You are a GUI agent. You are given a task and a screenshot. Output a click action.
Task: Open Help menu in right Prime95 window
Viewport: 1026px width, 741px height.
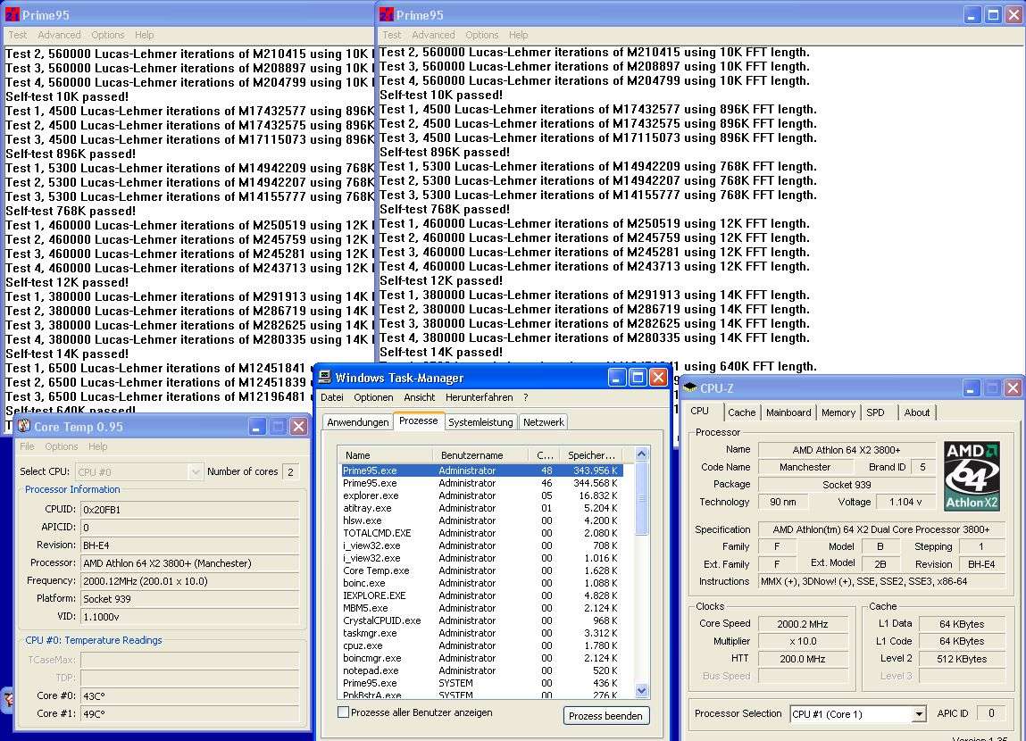click(x=518, y=35)
